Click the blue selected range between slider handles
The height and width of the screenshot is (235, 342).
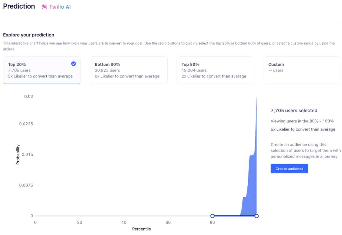coord(234,216)
